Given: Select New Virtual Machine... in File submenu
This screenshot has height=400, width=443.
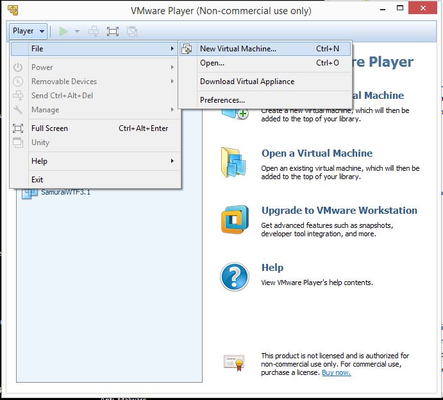Looking at the screenshot, I should tap(265, 49).
